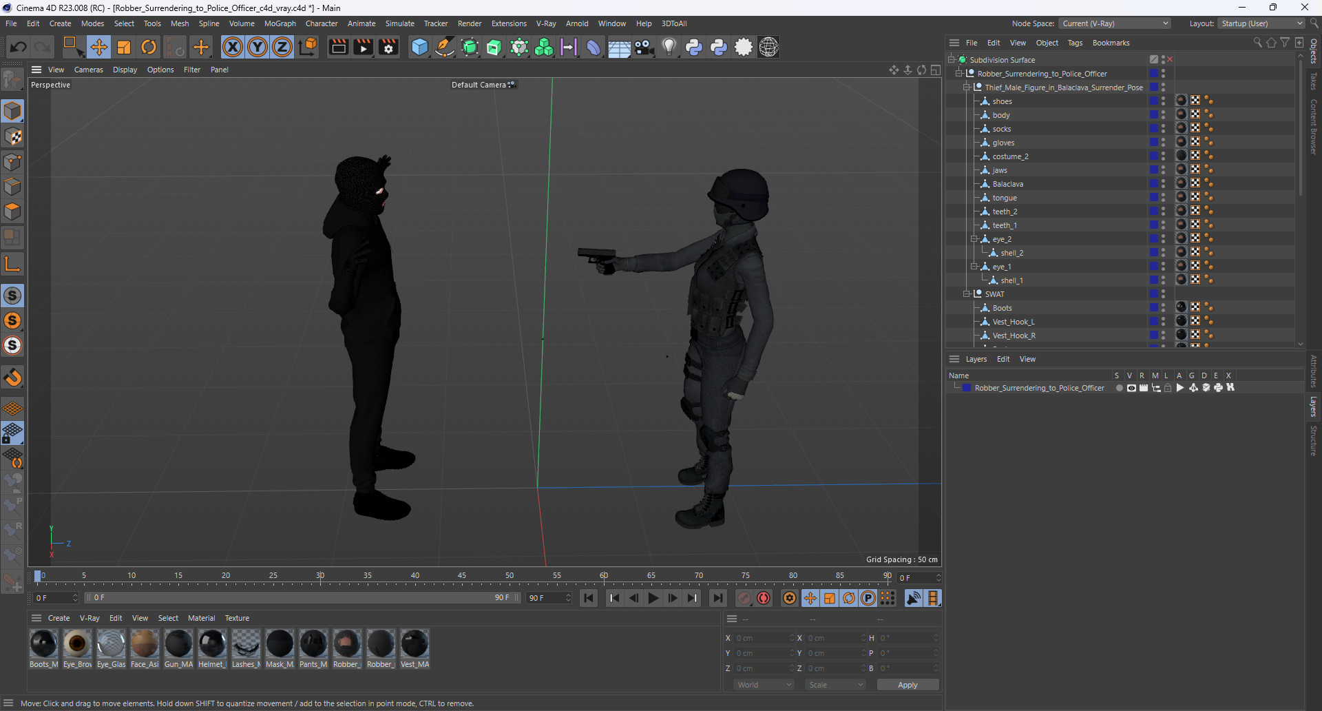Open the MoGraph menu
This screenshot has height=711, width=1322.
point(280,23)
